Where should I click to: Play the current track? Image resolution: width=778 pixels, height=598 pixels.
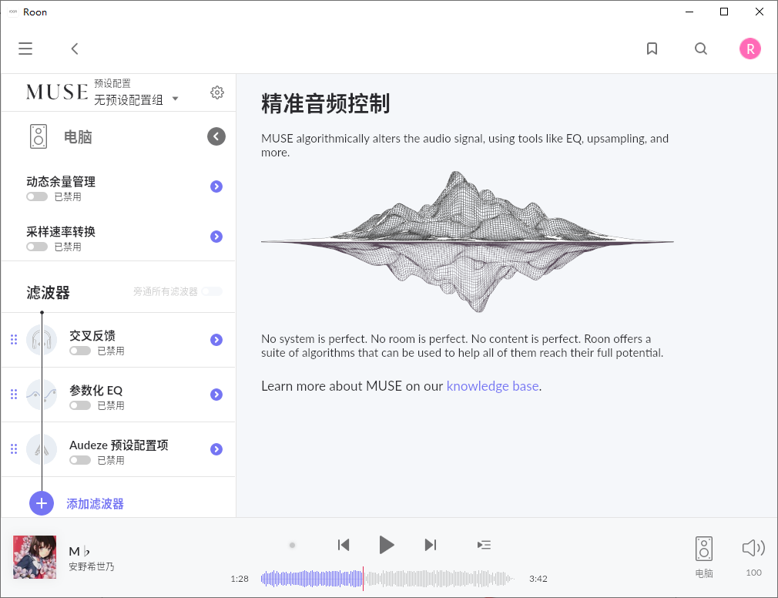(x=387, y=545)
